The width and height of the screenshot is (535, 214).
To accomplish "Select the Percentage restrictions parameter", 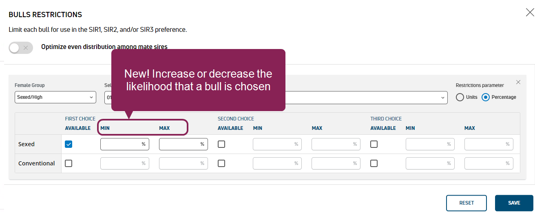I will click(x=486, y=97).
